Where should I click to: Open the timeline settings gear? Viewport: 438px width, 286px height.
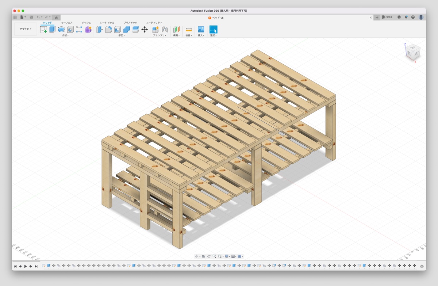tap(422, 267)
